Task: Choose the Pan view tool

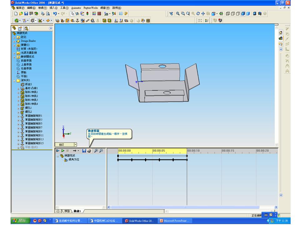Action: [203, 13]
